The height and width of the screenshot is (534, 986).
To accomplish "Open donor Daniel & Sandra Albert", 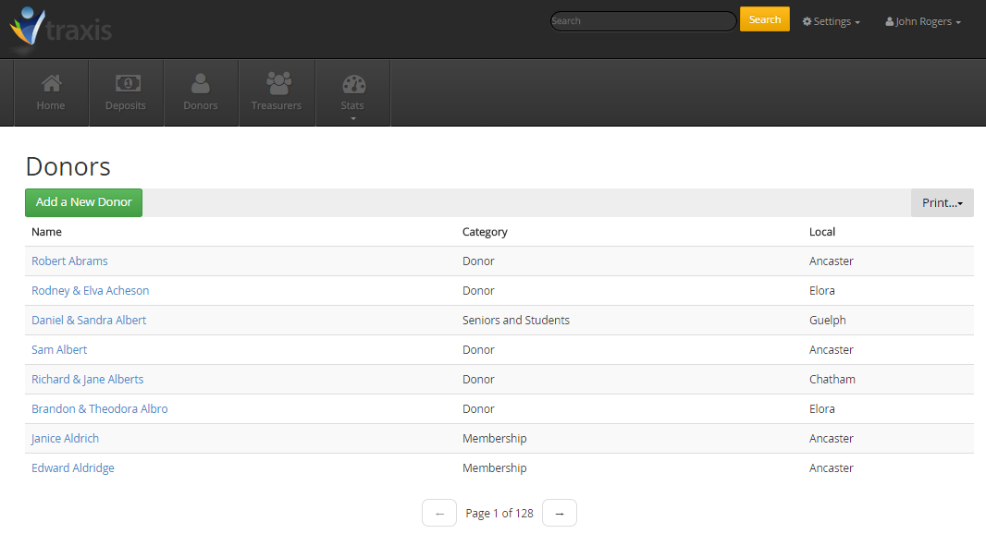I will (89, 320).
